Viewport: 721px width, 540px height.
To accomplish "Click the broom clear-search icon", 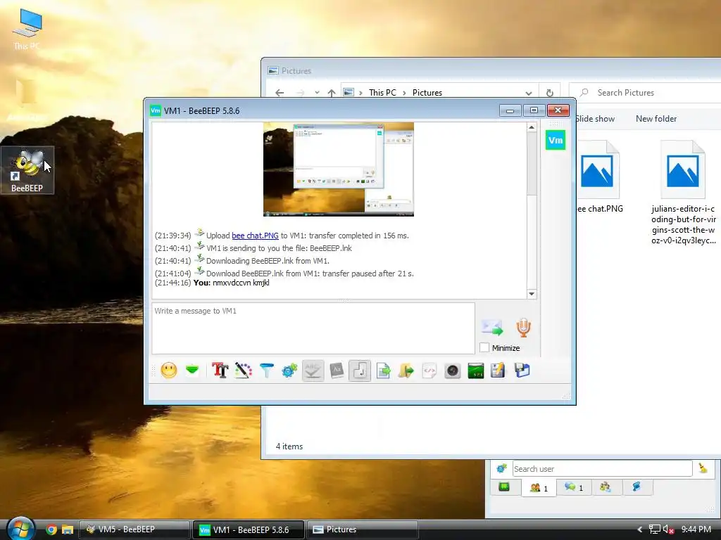I will [703, 468].
